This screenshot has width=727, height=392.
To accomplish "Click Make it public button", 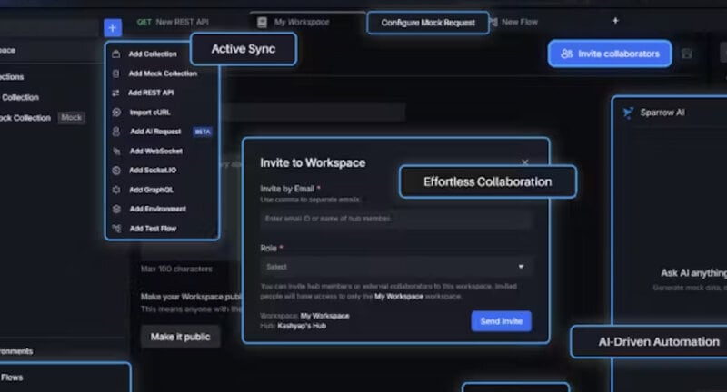I will tap(180, 337).
